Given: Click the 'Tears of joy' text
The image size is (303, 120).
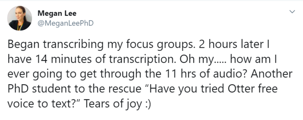Looking at the screenshot, I should (112, 104).
